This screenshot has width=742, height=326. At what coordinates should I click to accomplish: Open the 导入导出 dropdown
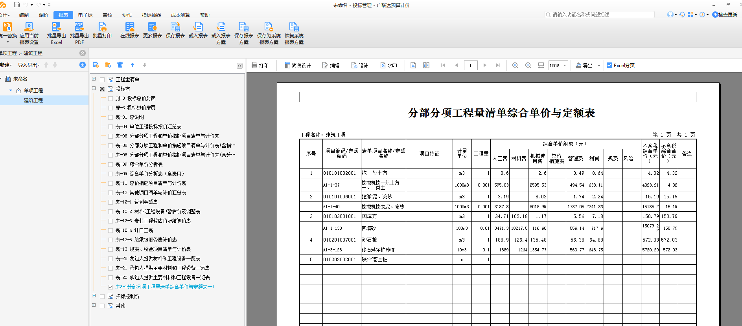pyautogui.click(x=29, y=65)
